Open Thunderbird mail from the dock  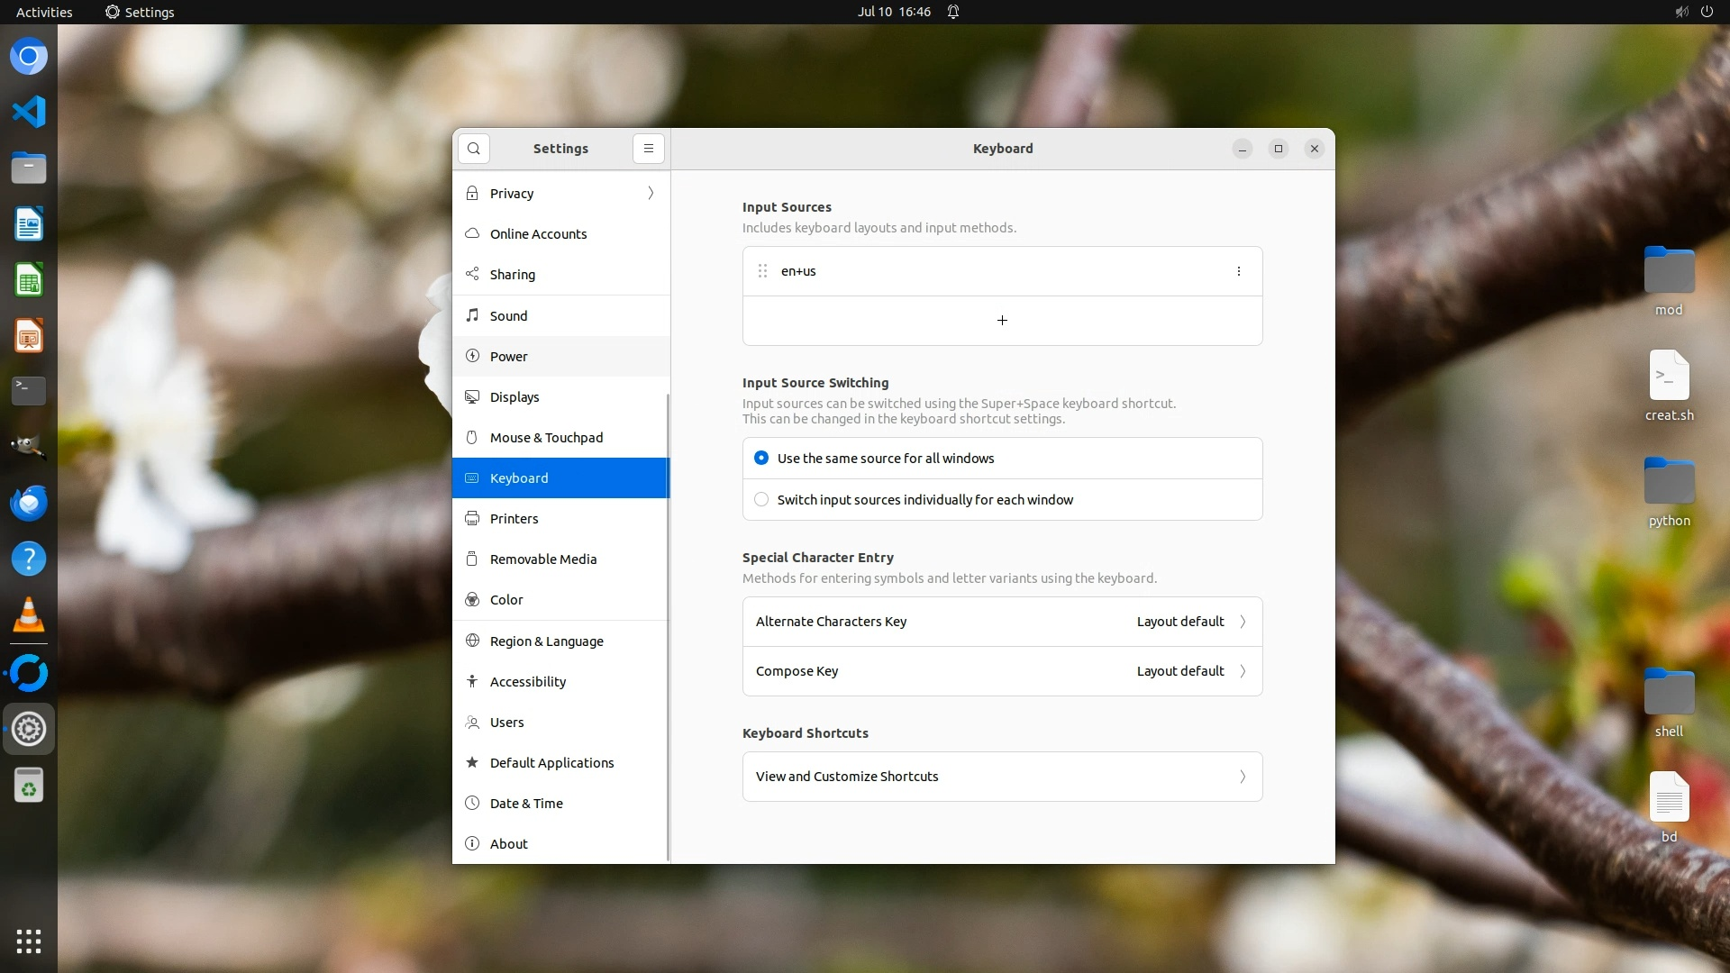(29, 504)
